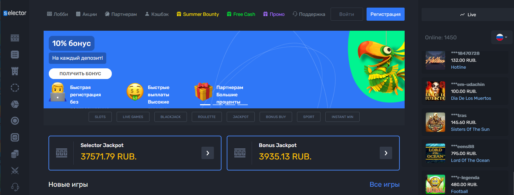Click the headset icon beside Поддержка
Screen dimensions: 514x195
point(295,14)
